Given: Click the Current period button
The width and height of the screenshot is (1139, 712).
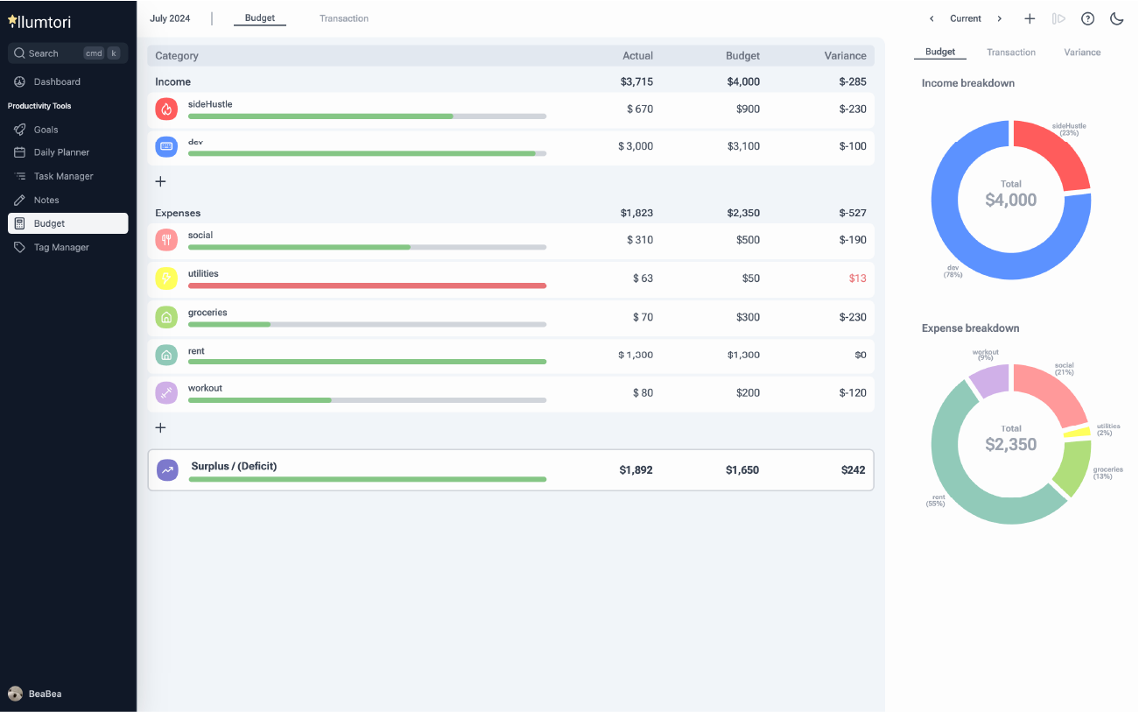Looking at the screenshot, I should [x=966, y=18].
